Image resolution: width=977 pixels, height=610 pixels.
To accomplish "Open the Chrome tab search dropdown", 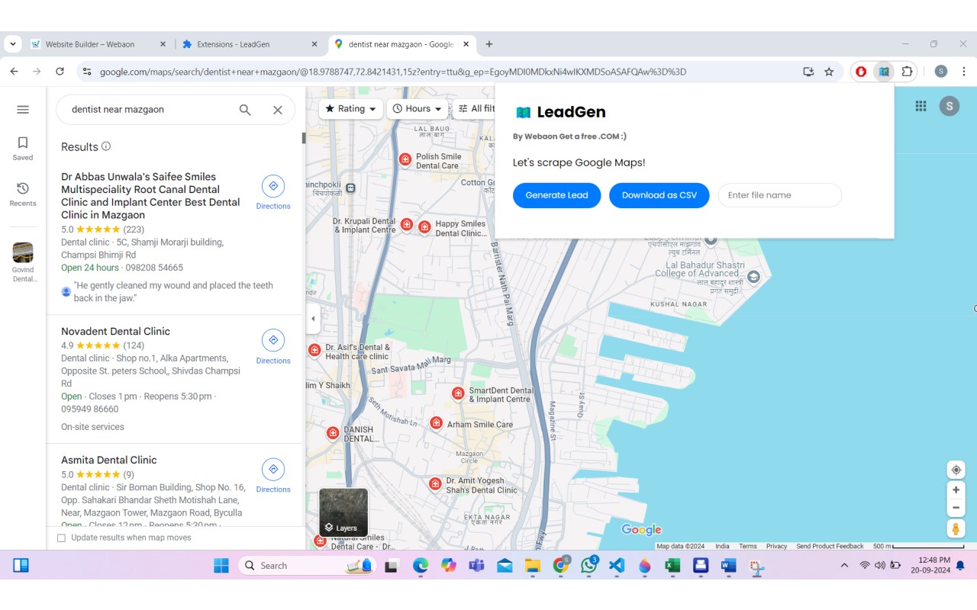I will point(12,44).
